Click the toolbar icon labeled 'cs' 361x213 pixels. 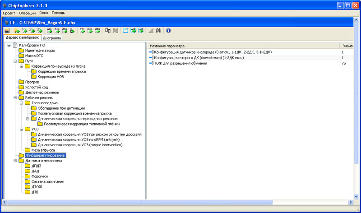[83, 31]
